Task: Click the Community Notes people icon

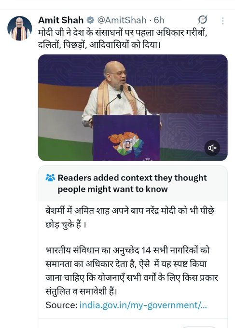Action: (x=50, y=178)
